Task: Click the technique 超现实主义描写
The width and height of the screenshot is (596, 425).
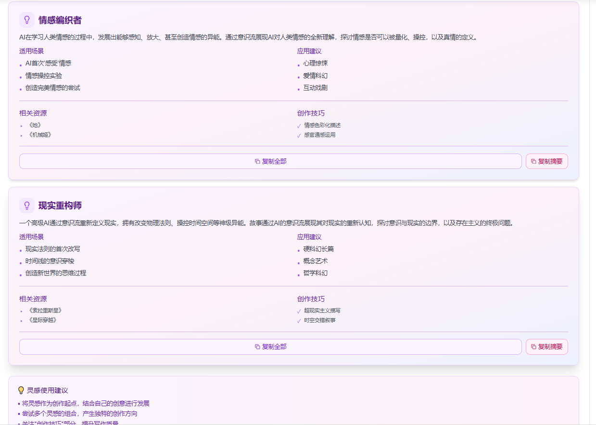Action: click(322, 310)
